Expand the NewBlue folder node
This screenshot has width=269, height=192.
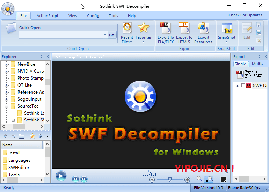click(6, 65)
